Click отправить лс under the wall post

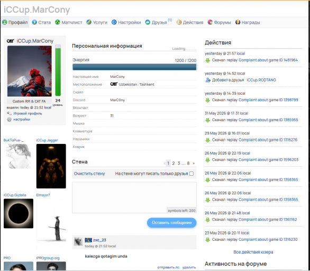click(x=168, y=267)
